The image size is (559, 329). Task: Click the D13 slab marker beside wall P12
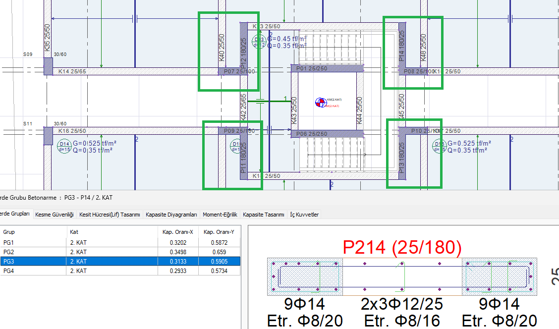pos(259,42)
